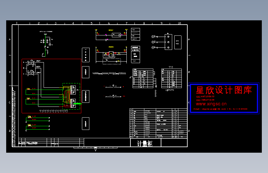The image size is (268, 173).
Task: Click the long question-mark caption under the red box
Action: pos(53,111)
